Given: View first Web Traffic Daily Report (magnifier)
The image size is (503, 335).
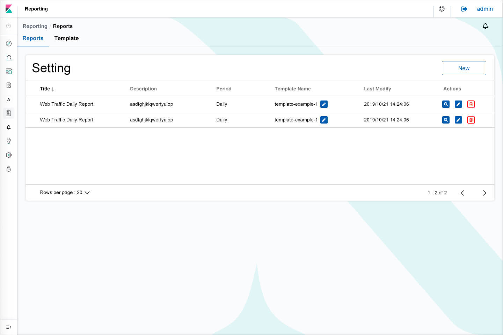Looking at the screenshot, I should tap(446, 104).
